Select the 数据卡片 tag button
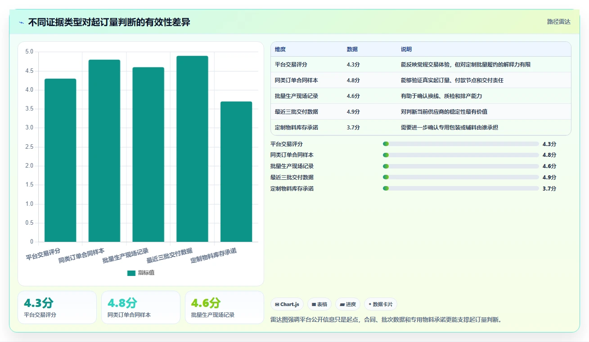Viewport: 589px width, 342px height. pyautogui.click(x=380, y=304)
